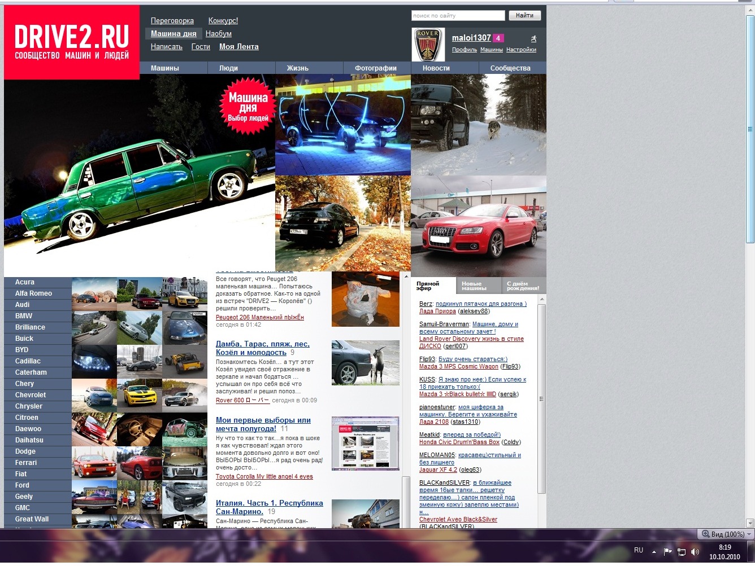Image resolution: width=755 pixels, height=566 pixels.
Task: Switch to the Новые машины tab
Action: click(x=479, y=286)
